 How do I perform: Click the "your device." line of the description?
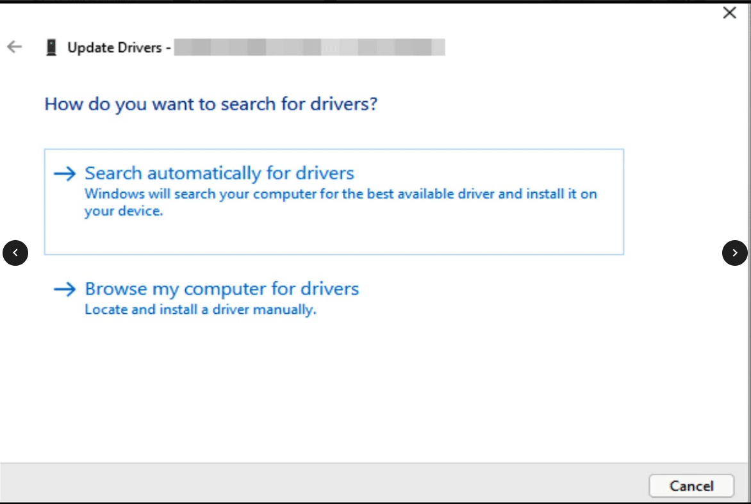coord(124,211)
